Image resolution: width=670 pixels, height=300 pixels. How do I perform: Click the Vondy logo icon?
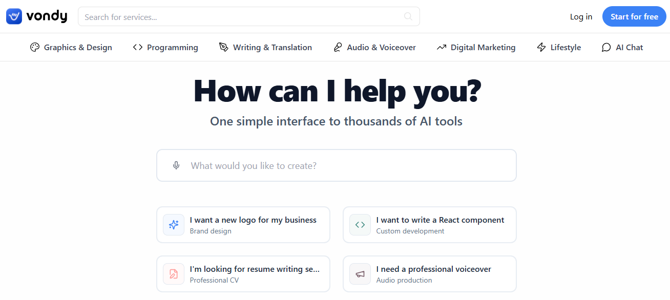tap(14, 16)
